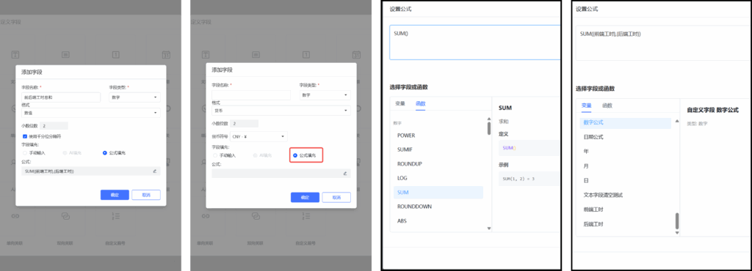Click 取消 in the 货币 format dialog
Screen dimensions: 752x271
(x=336, y=198)
